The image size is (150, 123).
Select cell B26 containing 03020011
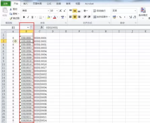(x=26, y=117)
